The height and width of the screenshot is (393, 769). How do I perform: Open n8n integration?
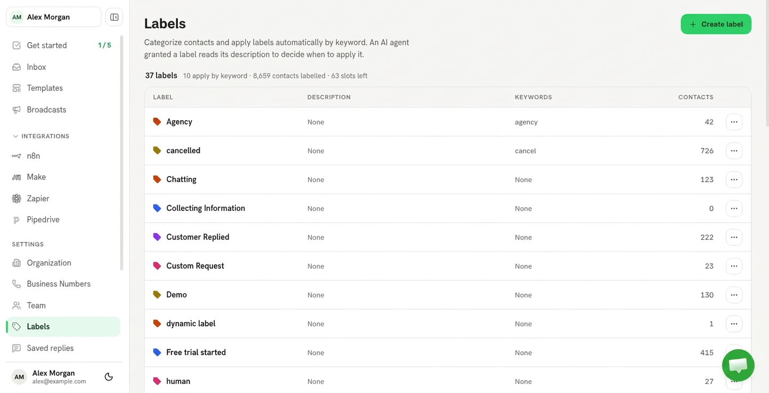click(63, 156)
